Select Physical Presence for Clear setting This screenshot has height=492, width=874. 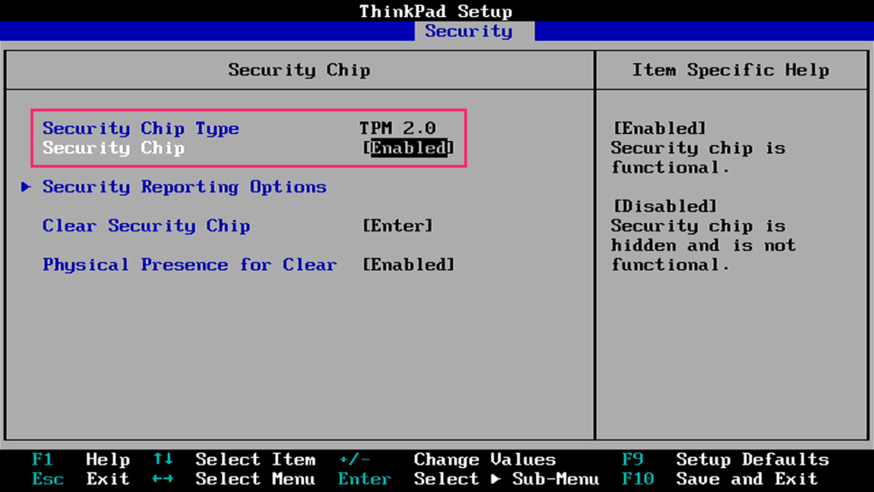pyautogui.click(x=189, y=265)
